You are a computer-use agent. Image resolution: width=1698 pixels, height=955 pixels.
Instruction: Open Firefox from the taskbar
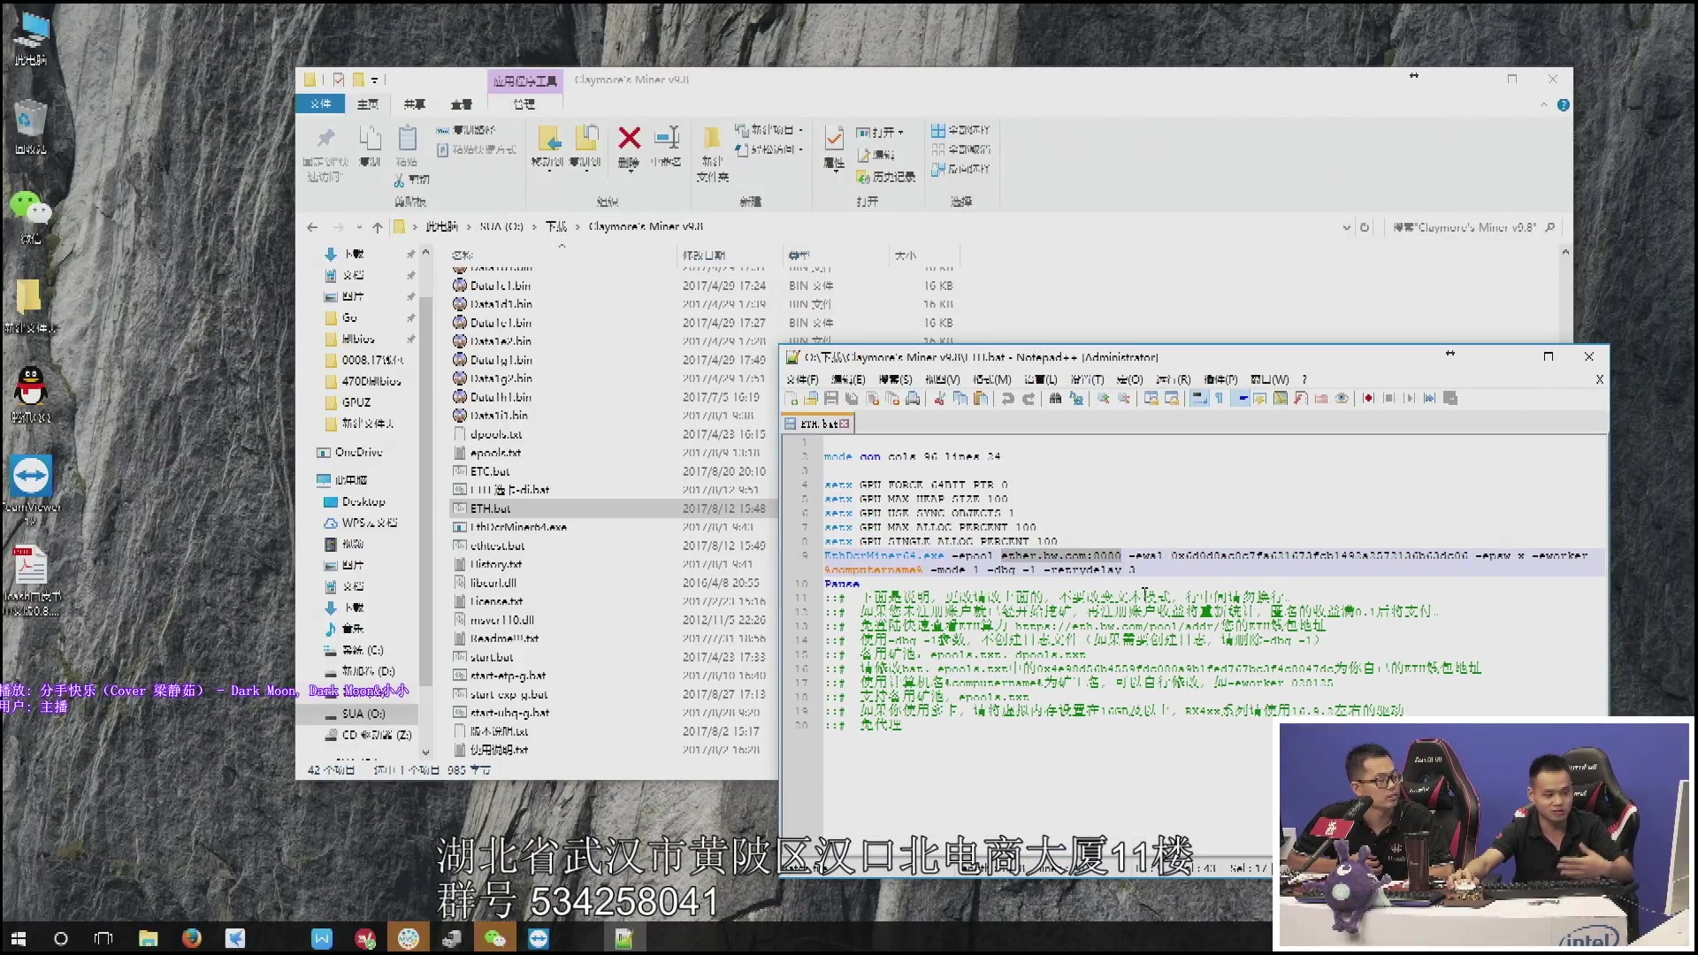(191, 939)
